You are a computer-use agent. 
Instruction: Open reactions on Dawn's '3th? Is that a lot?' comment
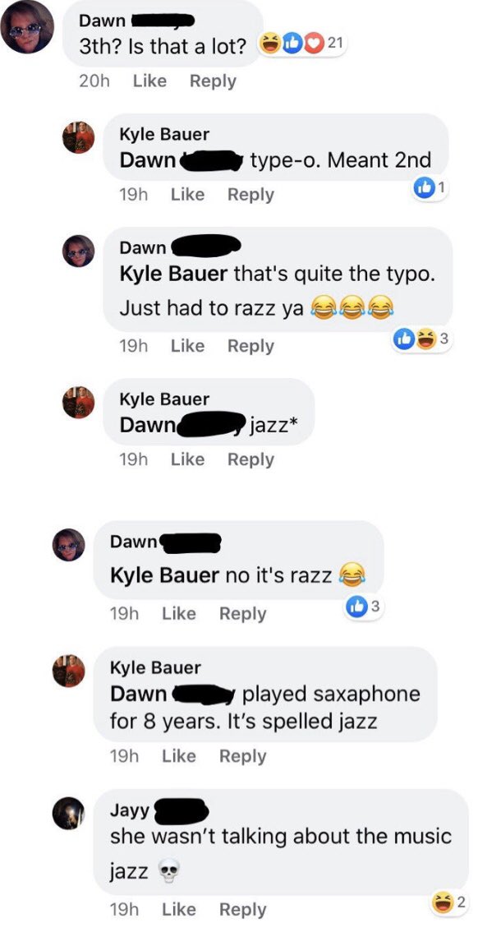click(x=302, y=44)
